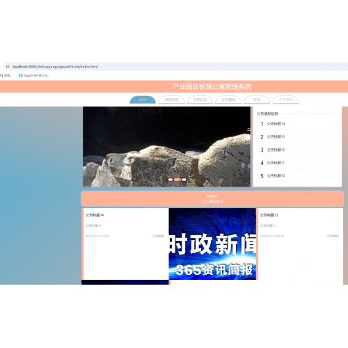The height and width of the screenshot is (348, 348).
Task: Click the browser address bar URL
Action: point(55,67)
